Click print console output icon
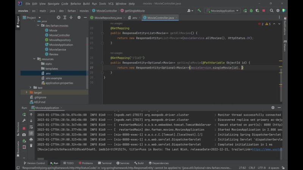 [31, 139]
